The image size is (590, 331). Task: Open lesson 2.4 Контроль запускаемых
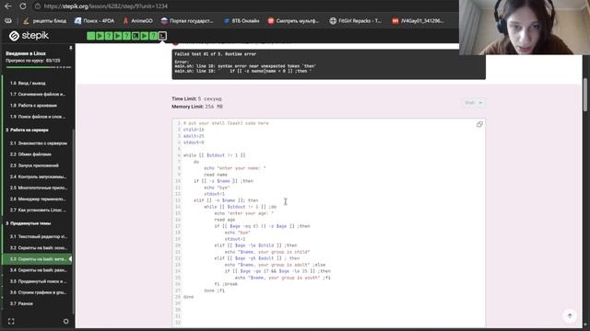pyautogui.click(x=37, y=177)
